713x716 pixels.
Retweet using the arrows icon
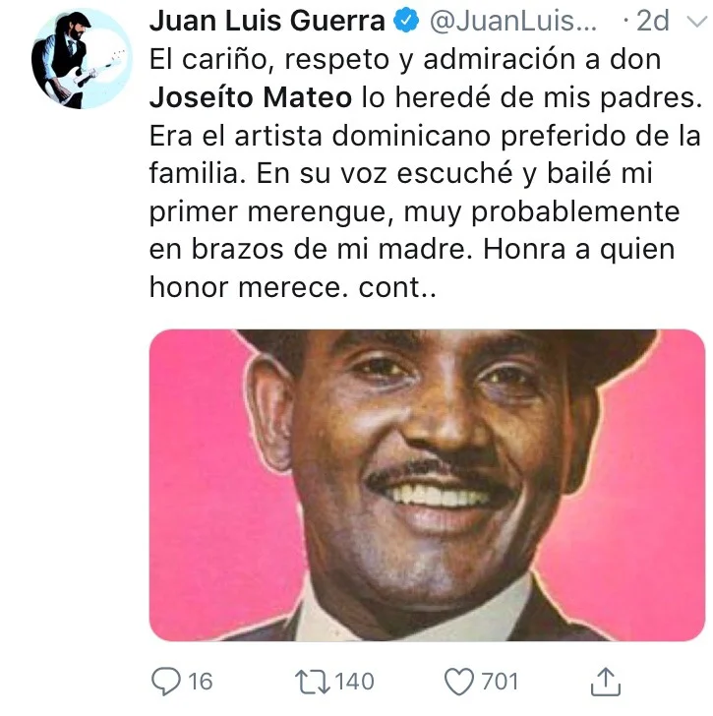(313, 682)
